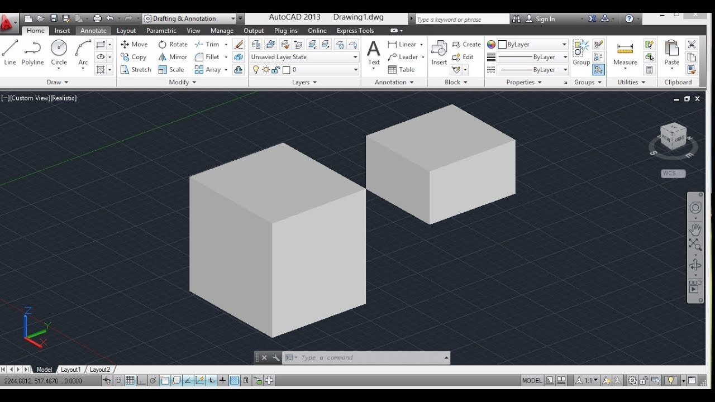Switch to the Annotate ribbon tab
The height and width of the screenshot is (402, 715).
tap(93, 31)
